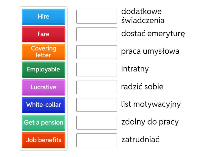
Task: Click the empty box beside dodatkowe świadczenia
Action: pyautogui.click(x=97, y=17)
